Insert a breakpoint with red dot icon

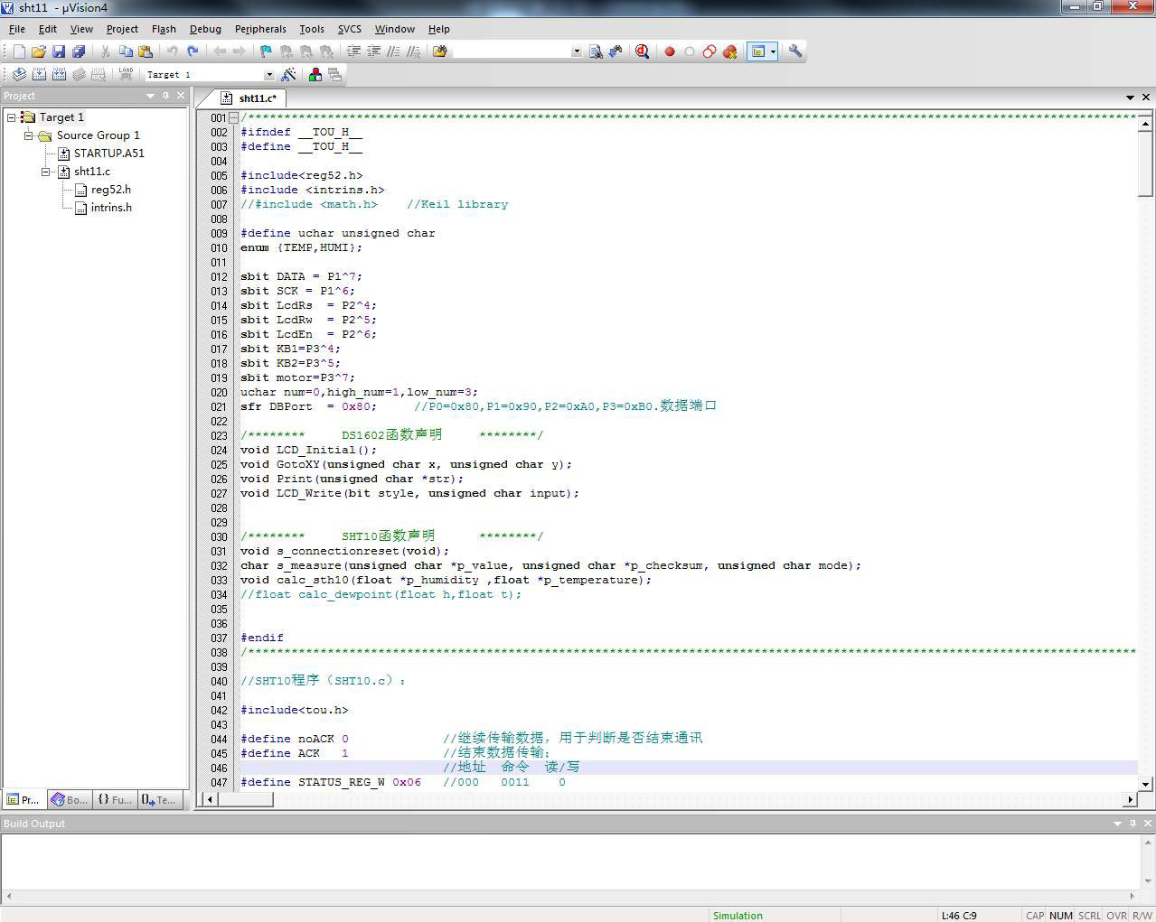(670, 51)
